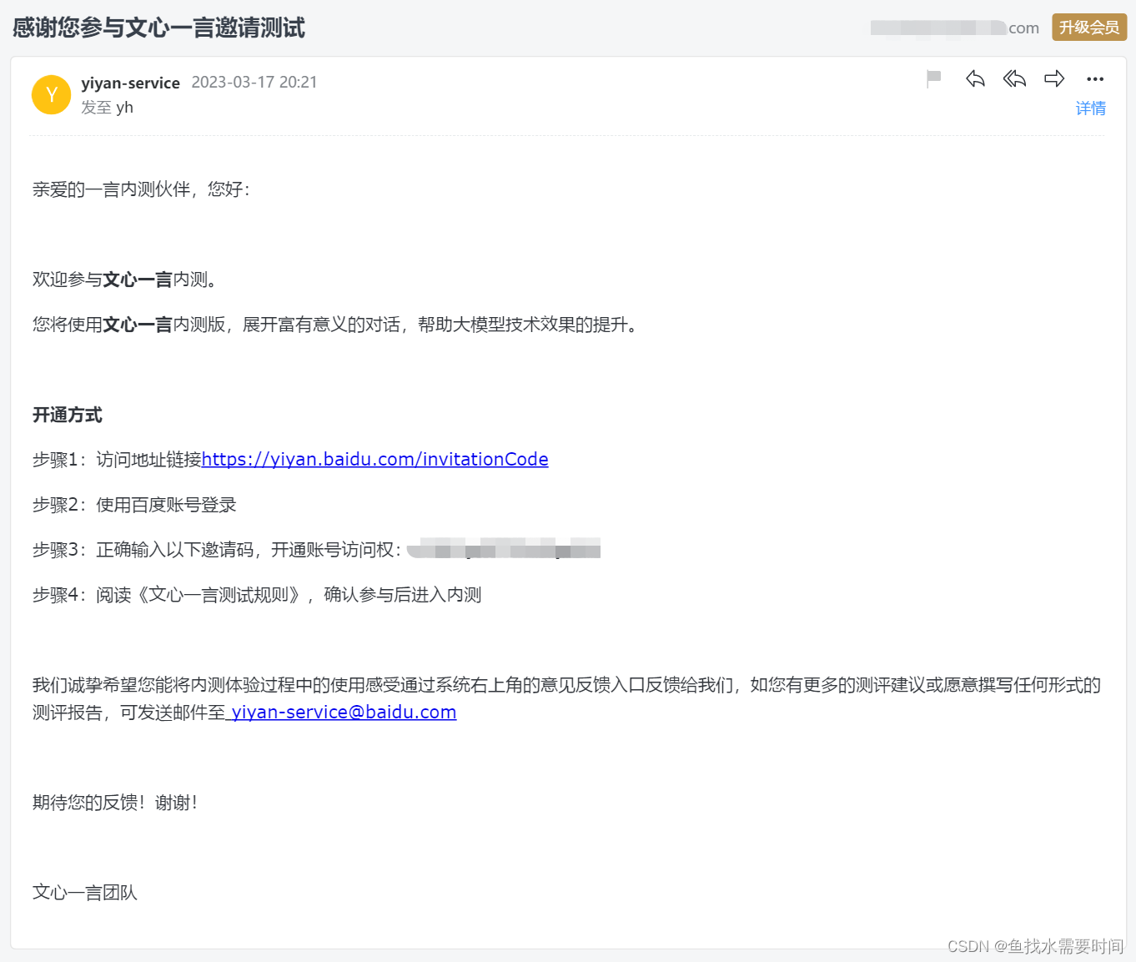Click the signature 文心一言团队
1136x962 pixels.
click(85, 893)
